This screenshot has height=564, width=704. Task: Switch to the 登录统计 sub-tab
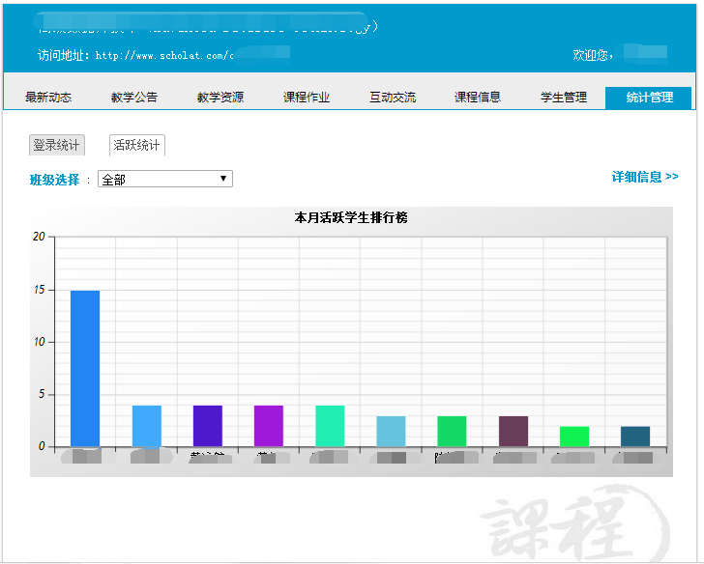pyautogui.click(x=57, y=146)
